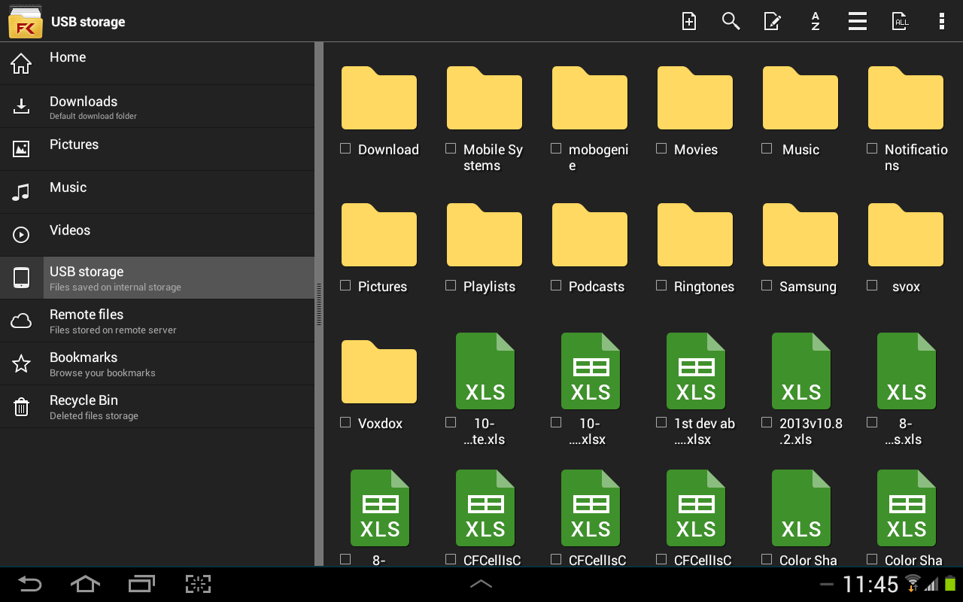The image size is (963, 602).
Task: Tick the checkbox for 2013v10.8.2.xls
Action: point(767,422)
